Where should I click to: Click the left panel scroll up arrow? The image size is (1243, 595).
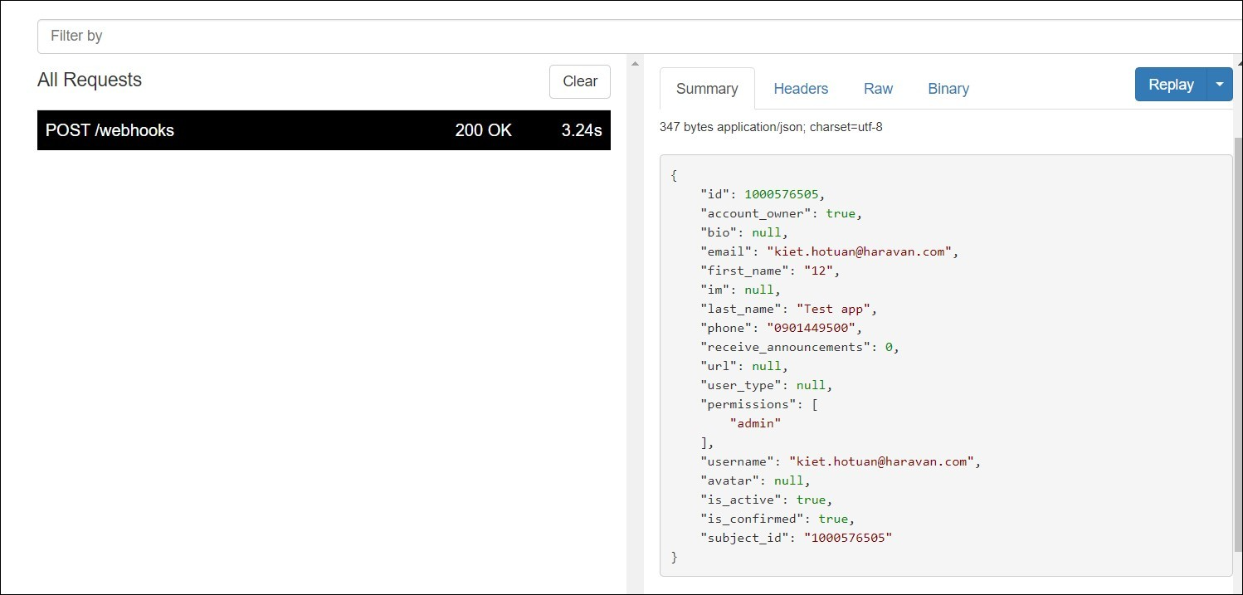(634, 62)
